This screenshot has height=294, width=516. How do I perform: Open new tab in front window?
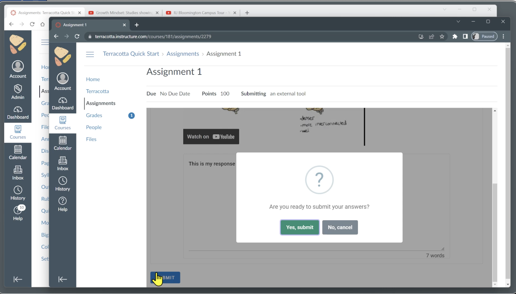(x=137, y=25)
